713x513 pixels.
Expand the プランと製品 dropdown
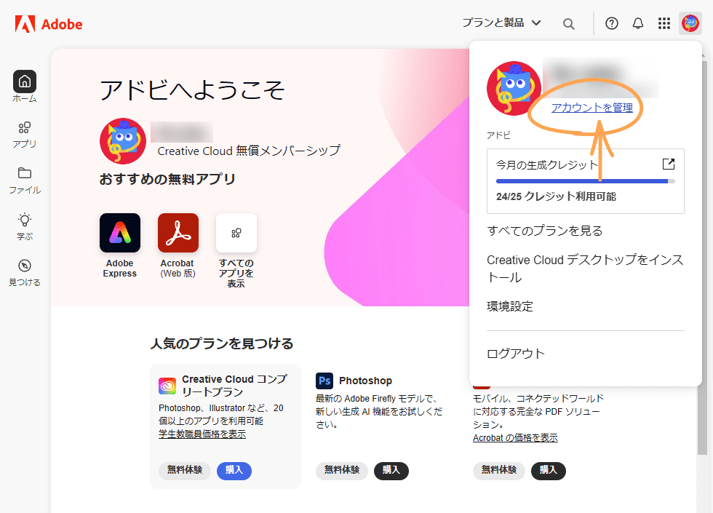[x=501, y=23]
